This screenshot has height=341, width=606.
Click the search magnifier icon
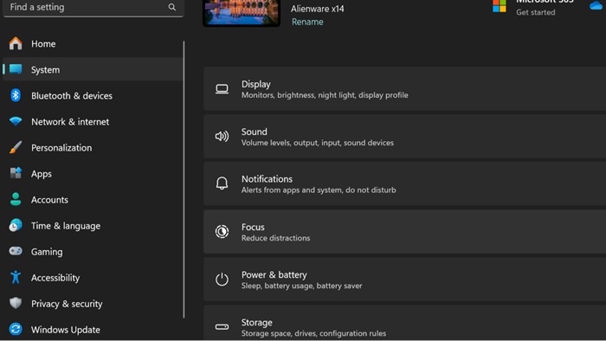(x=172, y=7)
